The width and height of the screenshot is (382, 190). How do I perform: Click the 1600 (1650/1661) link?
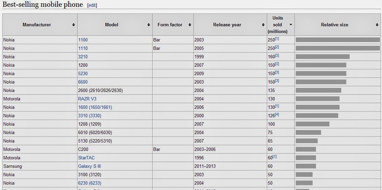click(95, 107)
